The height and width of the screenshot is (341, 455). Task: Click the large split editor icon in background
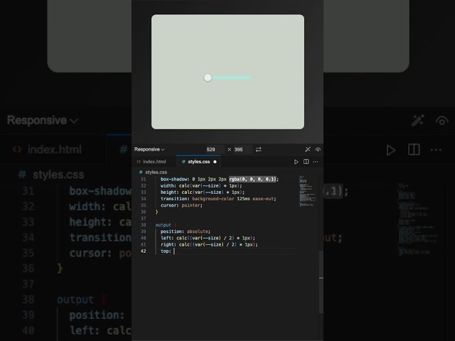[414, 150]
